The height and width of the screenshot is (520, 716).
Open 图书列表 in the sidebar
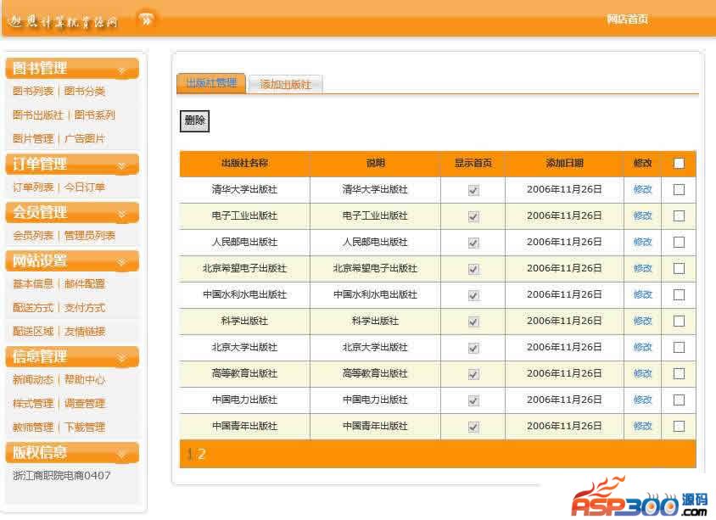[33, 92]
